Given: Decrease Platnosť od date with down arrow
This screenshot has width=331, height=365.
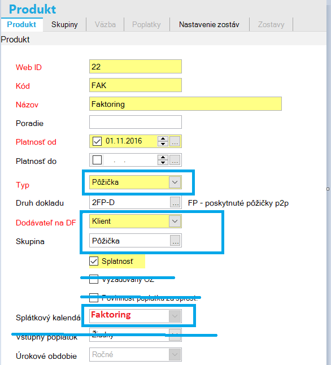Looking at the screenshot, I should tap(163, 144).
